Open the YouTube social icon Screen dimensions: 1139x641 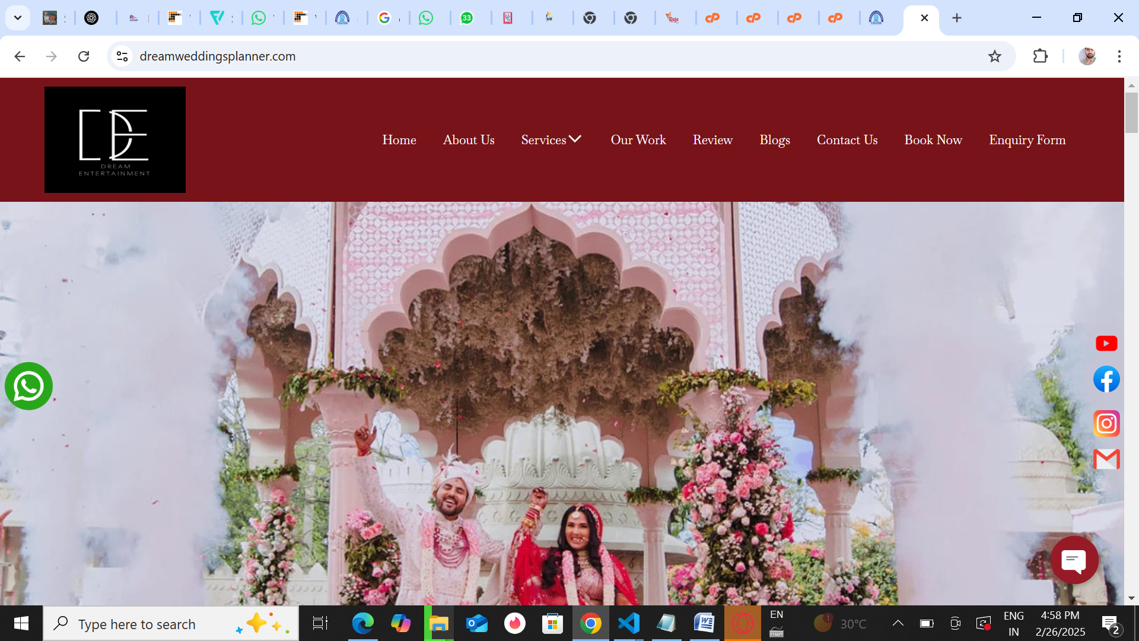click(x=1106, y=344)
